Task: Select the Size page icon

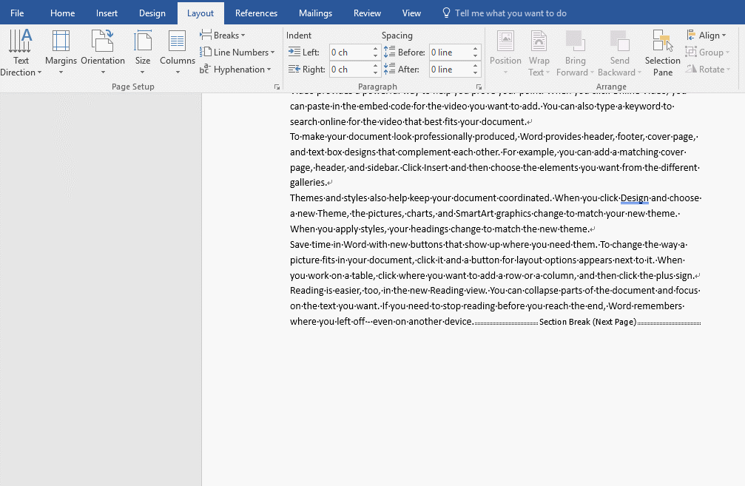Action: point(143,43)
